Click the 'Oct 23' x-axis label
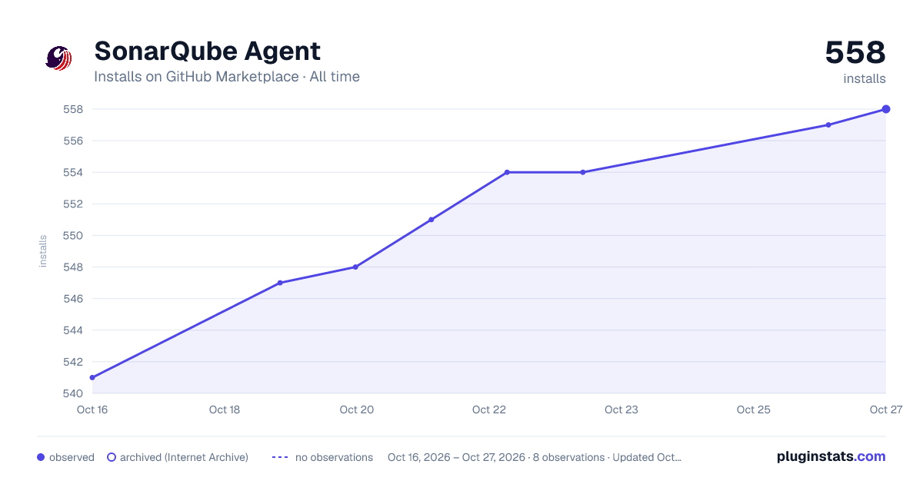Screen dimensions: 923x484 click(x=621, y=409)
